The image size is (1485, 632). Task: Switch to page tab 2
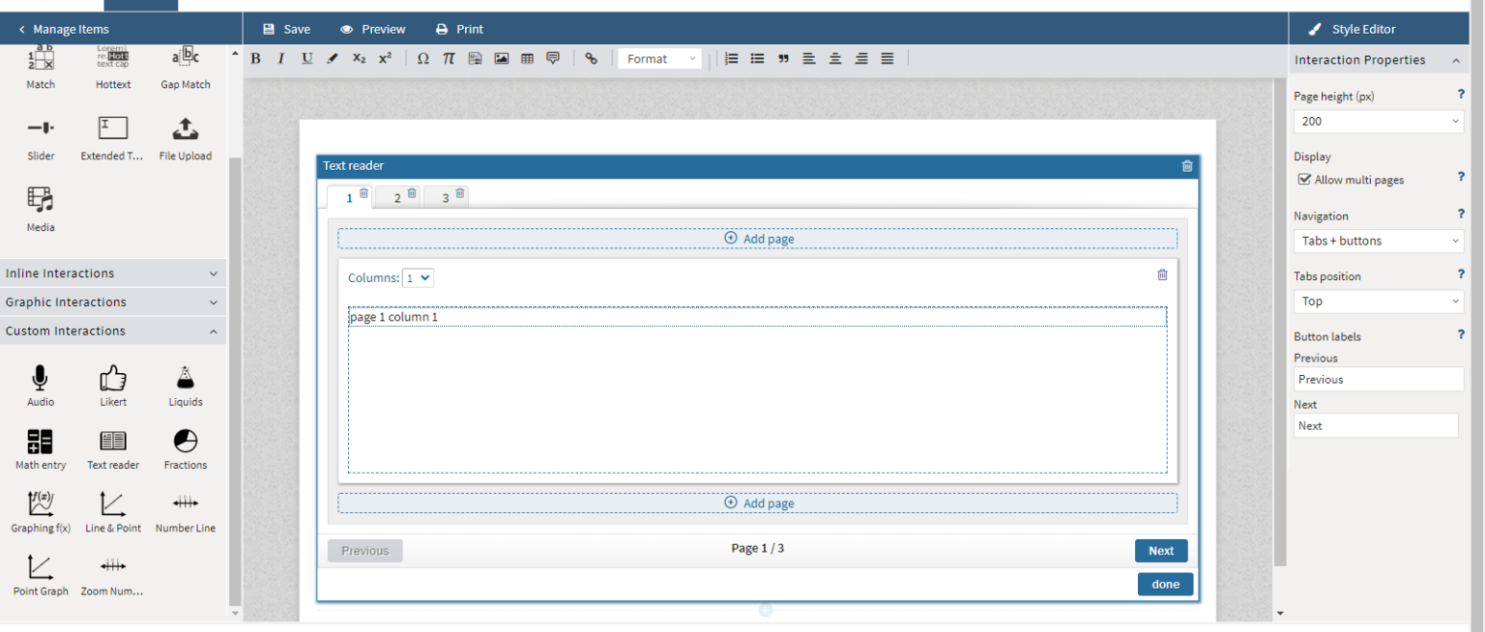click(395, 196)
